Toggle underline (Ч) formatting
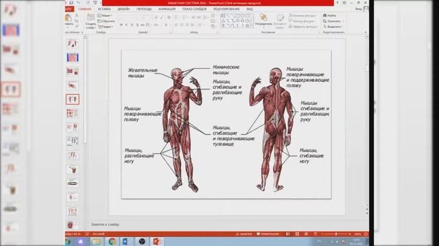The height and width of the screenshot is (246, 439). pos(132,25)
